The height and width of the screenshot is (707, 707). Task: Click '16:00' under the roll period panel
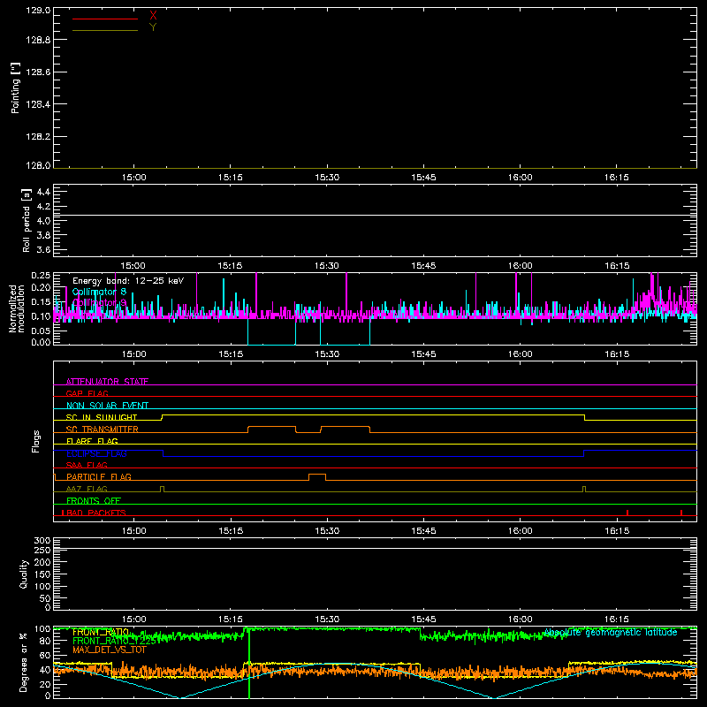pos(520,266)
